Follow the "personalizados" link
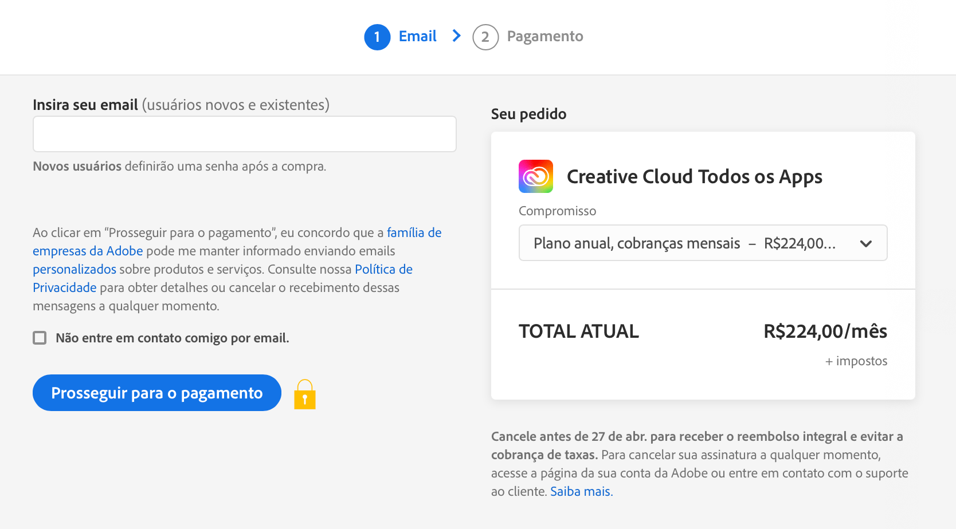Viewport: 956px width, 529px height. (75, 269)
